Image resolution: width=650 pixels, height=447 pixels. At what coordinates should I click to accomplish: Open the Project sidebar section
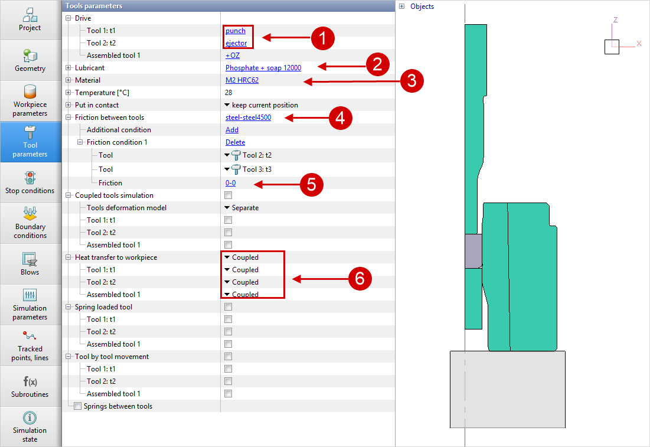[x=30, y=19]
